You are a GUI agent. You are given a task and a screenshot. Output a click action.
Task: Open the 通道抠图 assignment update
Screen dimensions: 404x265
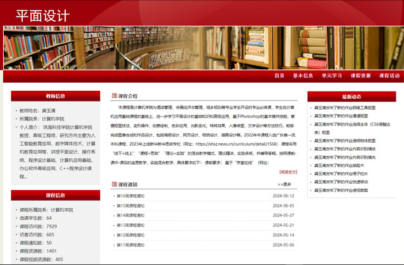(x=341, y=116)
